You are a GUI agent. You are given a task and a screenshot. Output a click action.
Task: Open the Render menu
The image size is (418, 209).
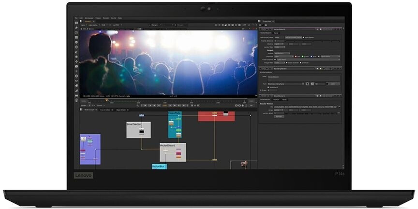105,18
